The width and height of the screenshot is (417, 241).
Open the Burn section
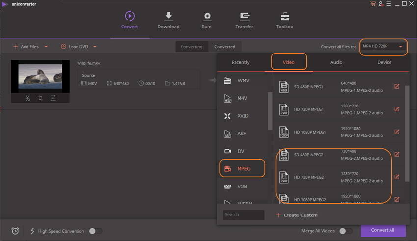pos(207,20)
